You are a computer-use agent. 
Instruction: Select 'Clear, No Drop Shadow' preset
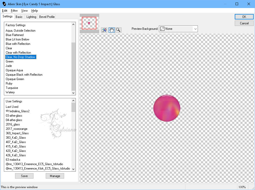(21, 57)
